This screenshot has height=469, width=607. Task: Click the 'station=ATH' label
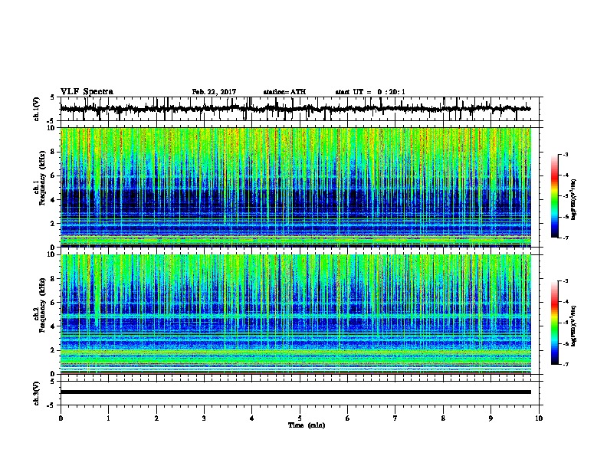pos(284,92)
